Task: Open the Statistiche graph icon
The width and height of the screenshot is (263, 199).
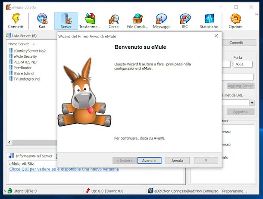Action: tap(209, 19)
